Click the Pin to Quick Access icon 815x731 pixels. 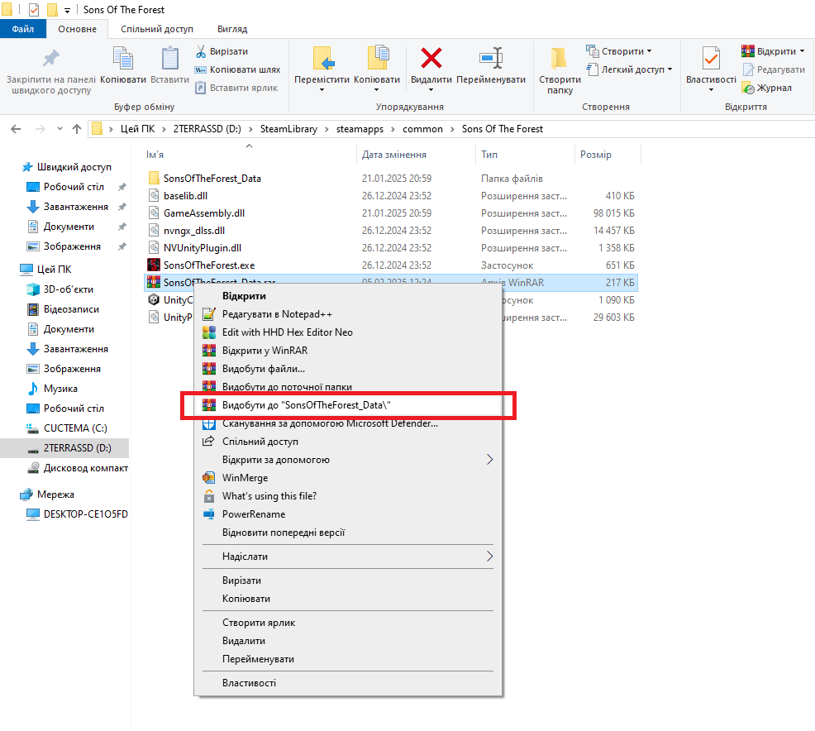pos(51,58)
